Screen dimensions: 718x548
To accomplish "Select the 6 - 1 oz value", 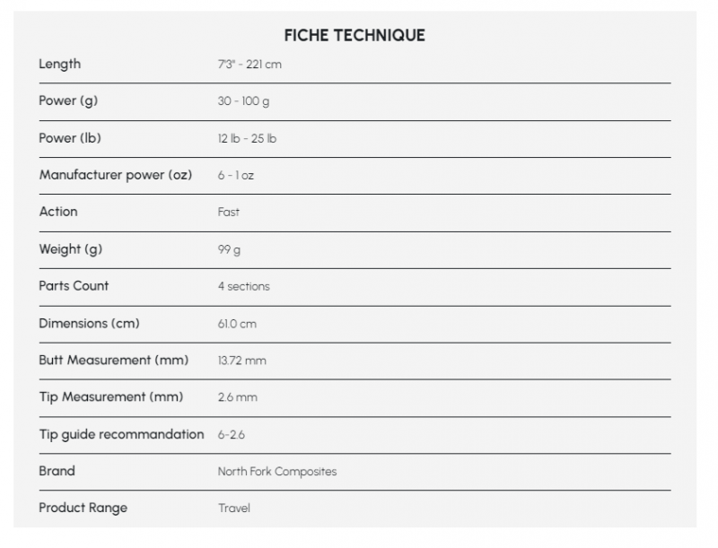I will pos(235,176).
